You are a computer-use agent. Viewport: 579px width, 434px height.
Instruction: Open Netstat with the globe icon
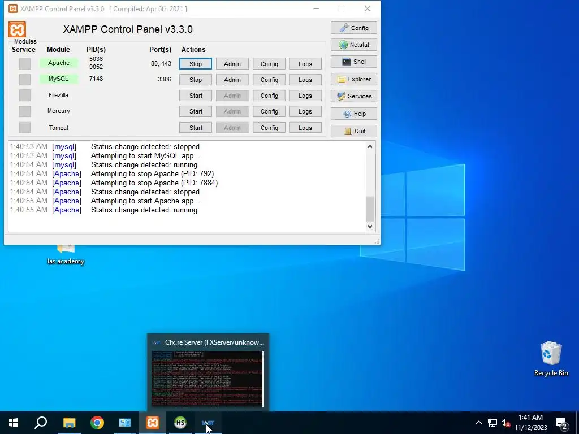point(354,45)
